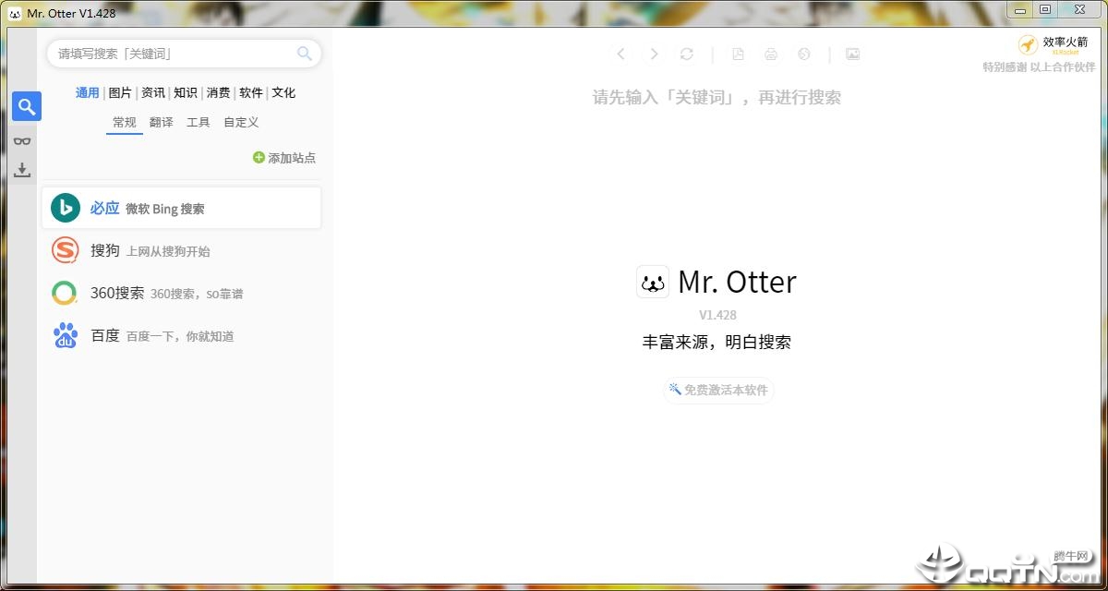Click the printer icon in the toolbar
Image resolution: width=1108 pixels, height=591 pixels.
pyautogui.click(x=771, y=54)
